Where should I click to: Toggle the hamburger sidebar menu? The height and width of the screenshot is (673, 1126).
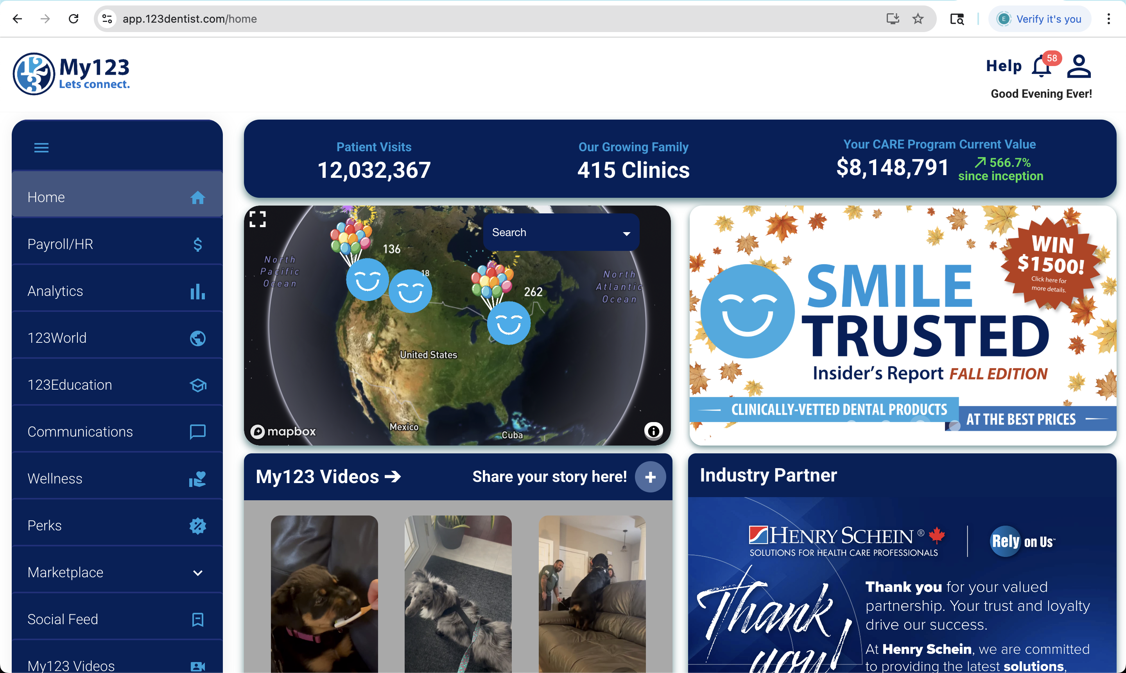41,147
